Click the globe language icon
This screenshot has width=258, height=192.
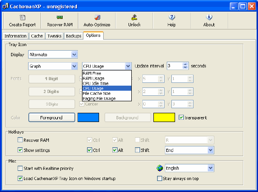tap(159, 168)
